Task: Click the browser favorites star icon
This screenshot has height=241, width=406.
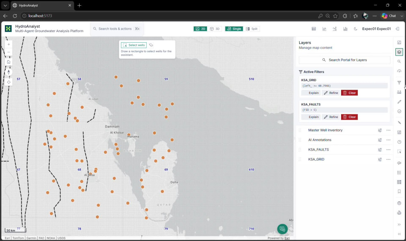Action: tap(335, 16)
